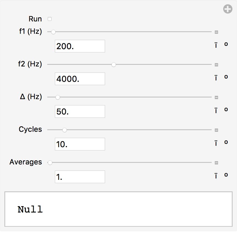Image resolution: width=237 pixels, height=232 pixels.
Task: Click the o symbol beside the 200. field
Action: pos(226,44)
